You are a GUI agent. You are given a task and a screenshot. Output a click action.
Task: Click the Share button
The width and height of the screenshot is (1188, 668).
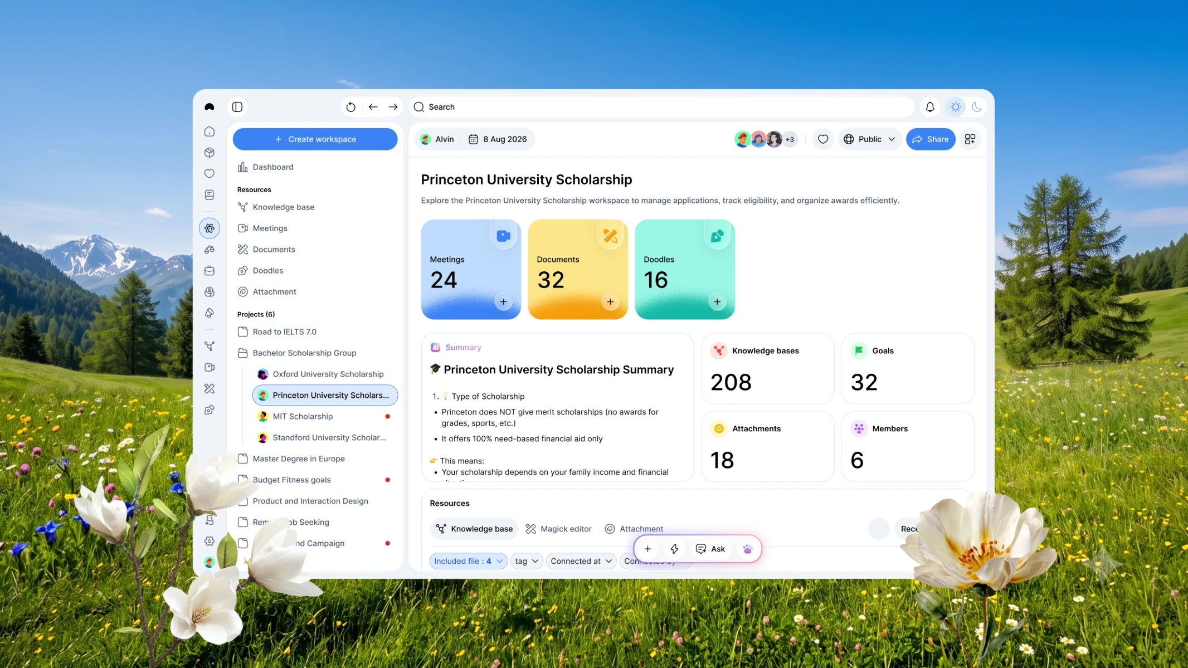[x=931, y=139]
